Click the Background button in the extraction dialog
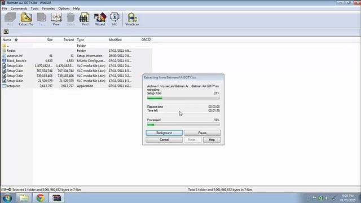361x203 pixels. (x=164, y=133)
